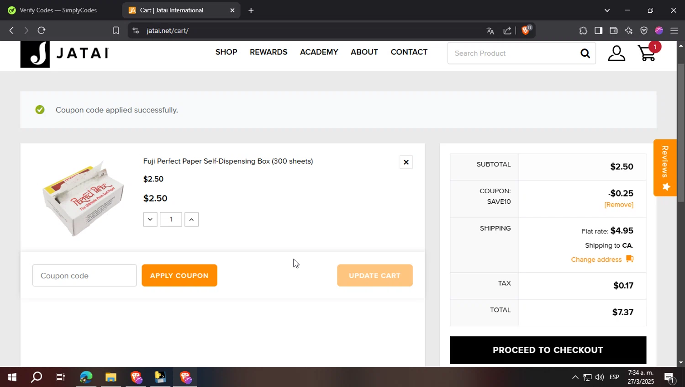Click the quantity input field
Screen dimensions: 685x387
[x=171, y=219]
